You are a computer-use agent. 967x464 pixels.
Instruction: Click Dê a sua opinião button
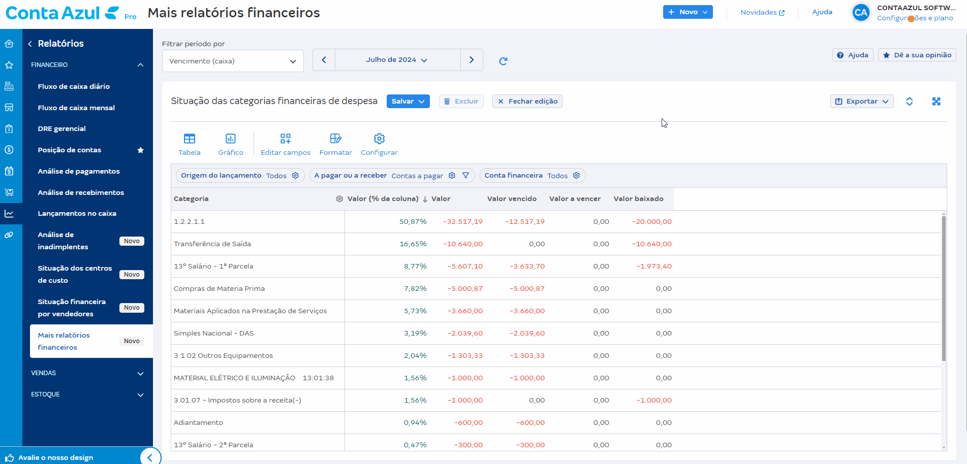(917, 55)
